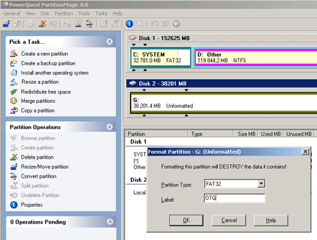317x240 pixels.
Task: Click the Partition column header
Action: pos(157,134)
